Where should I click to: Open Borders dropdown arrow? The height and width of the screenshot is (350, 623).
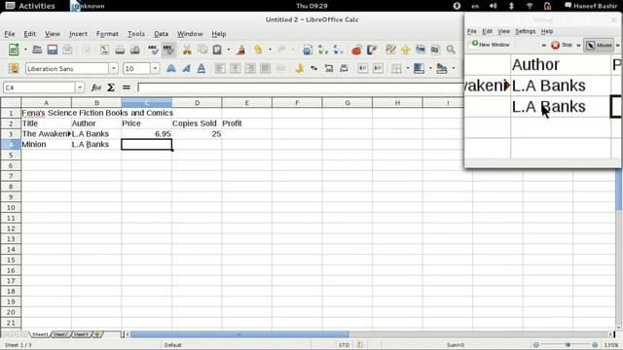(407, 68)
